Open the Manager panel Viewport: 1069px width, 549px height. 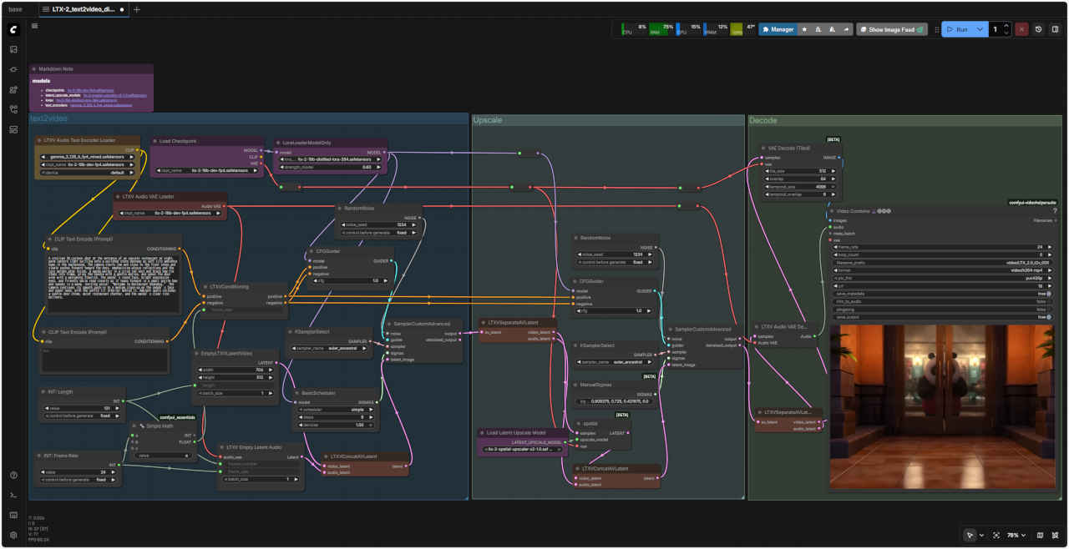pos(778,29)
